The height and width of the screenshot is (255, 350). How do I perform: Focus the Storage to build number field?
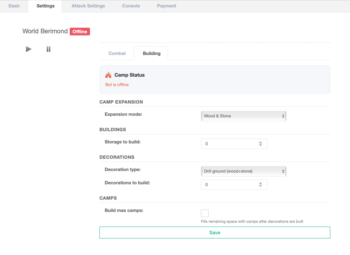(229, 144)
